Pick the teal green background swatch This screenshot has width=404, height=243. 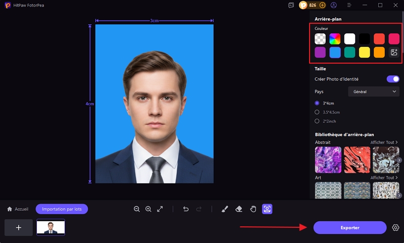pyautogui.click(x=349, y=53)
